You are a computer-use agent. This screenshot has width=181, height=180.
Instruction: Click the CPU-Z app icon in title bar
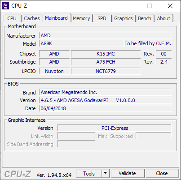click(5, 6)
